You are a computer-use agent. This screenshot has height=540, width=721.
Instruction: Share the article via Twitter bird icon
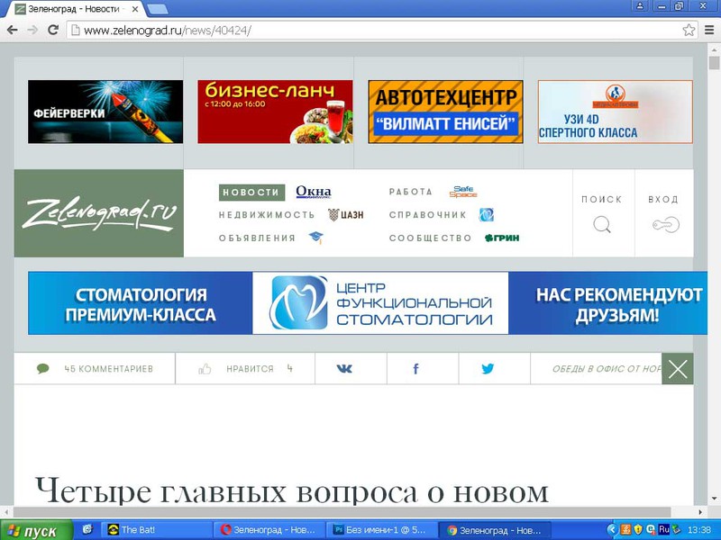[x=488, y=369]
